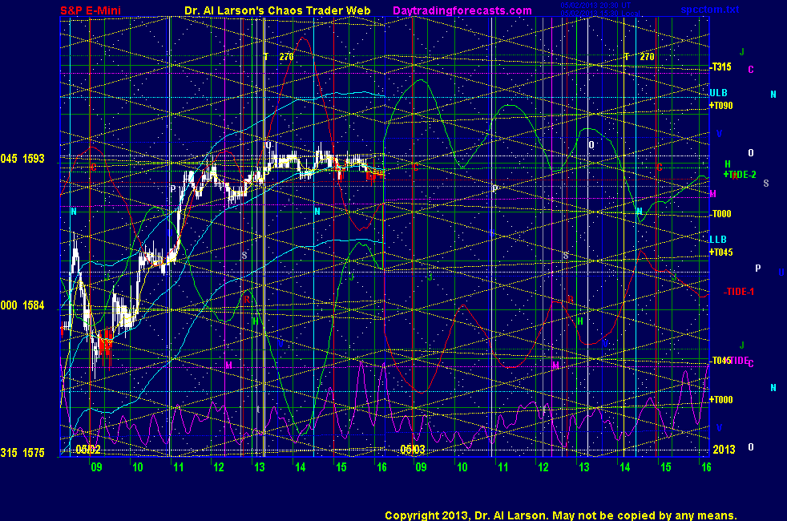Click the +T000 level label

[720, 399]
